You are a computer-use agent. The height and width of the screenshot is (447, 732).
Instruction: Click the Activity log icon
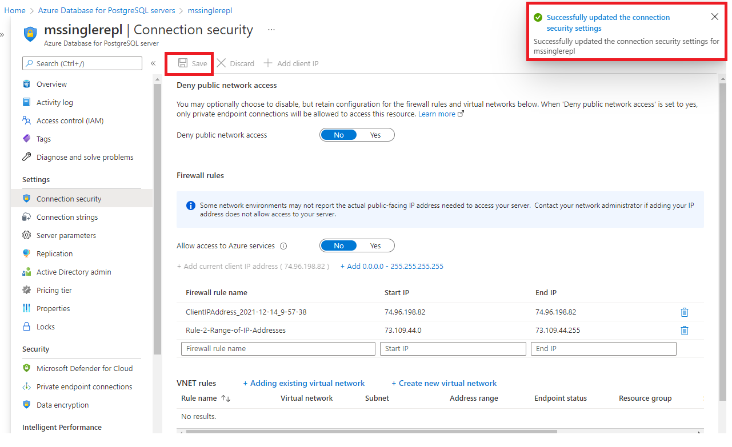coord(26,102)
